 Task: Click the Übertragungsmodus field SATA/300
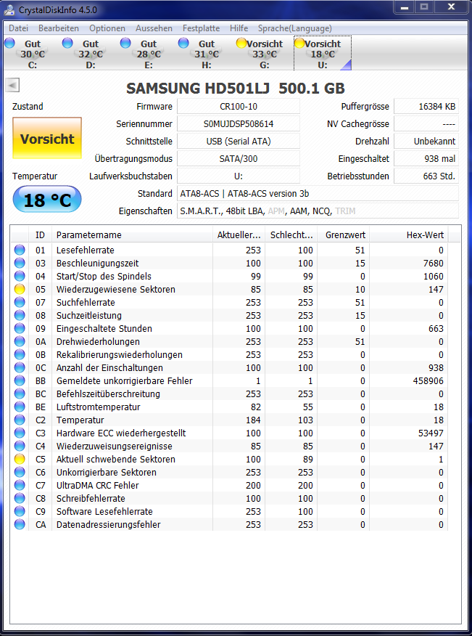click(x=239, y=158)
